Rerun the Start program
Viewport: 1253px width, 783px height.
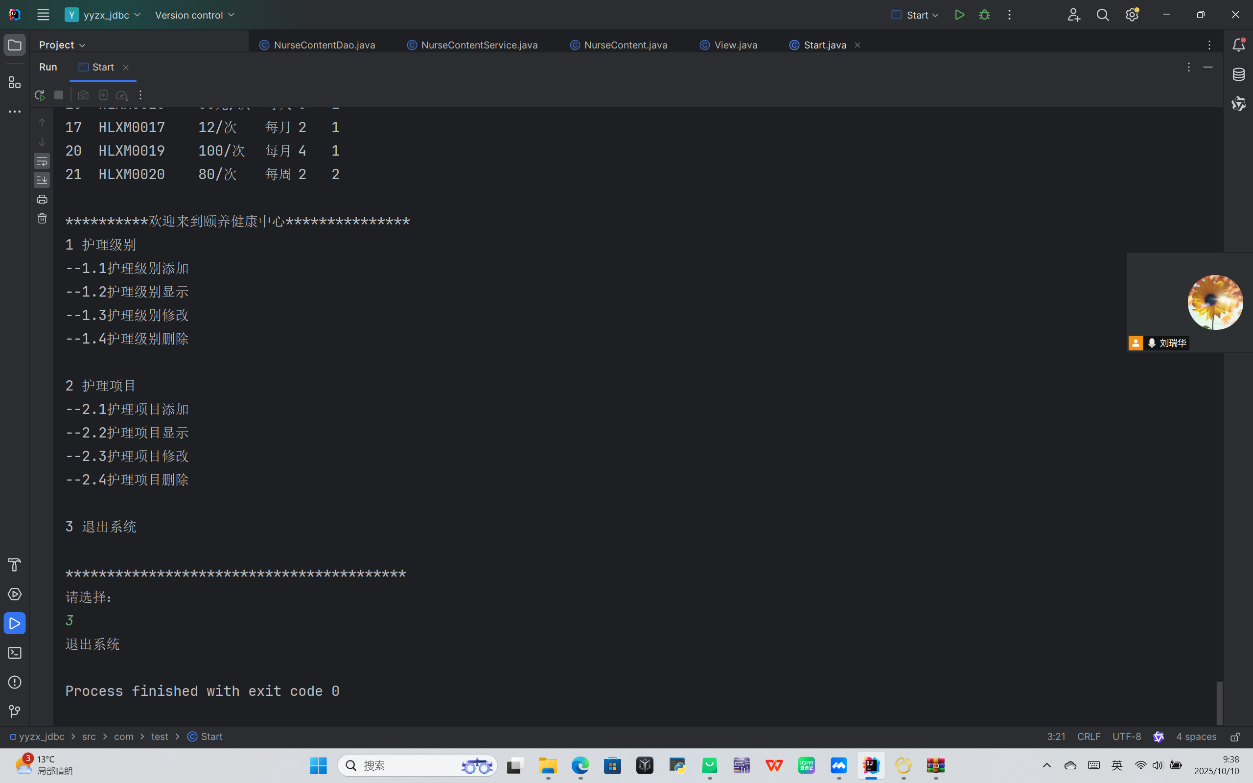[39, 95]
